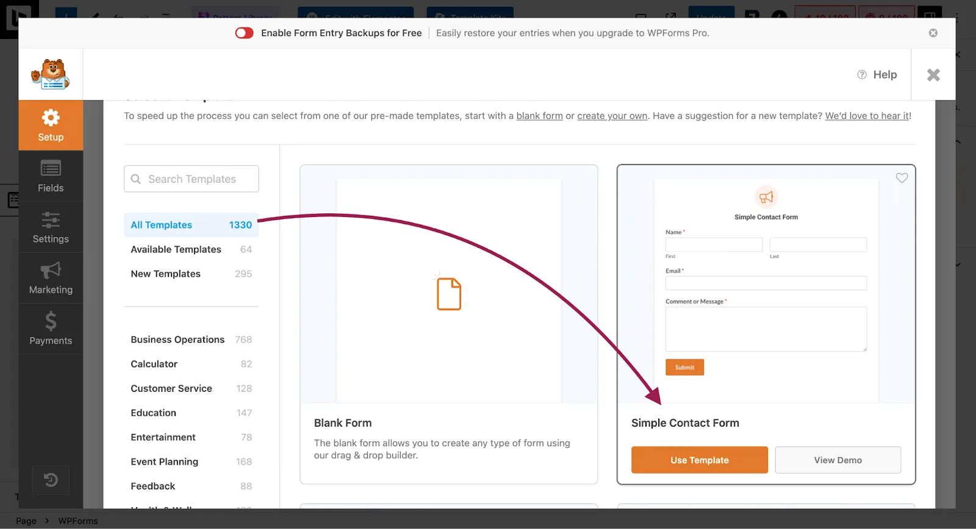The height and width of the screenshot is (529, 976).
Task: Click in the Search Templates field
Action: pos(192,179)
